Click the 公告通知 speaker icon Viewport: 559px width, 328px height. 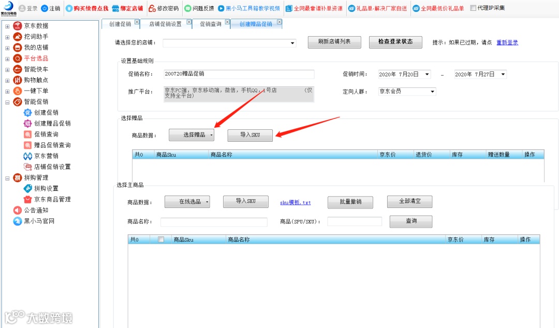click(18, 211)
